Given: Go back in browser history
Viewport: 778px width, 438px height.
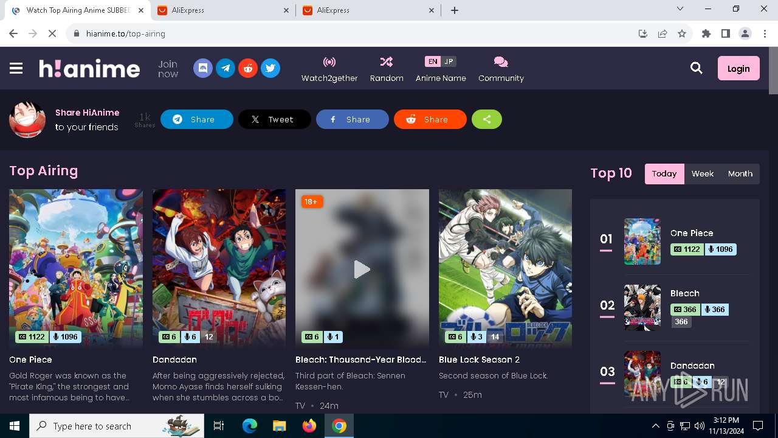Looking at the screenshot, I should [x=13, y=33].
